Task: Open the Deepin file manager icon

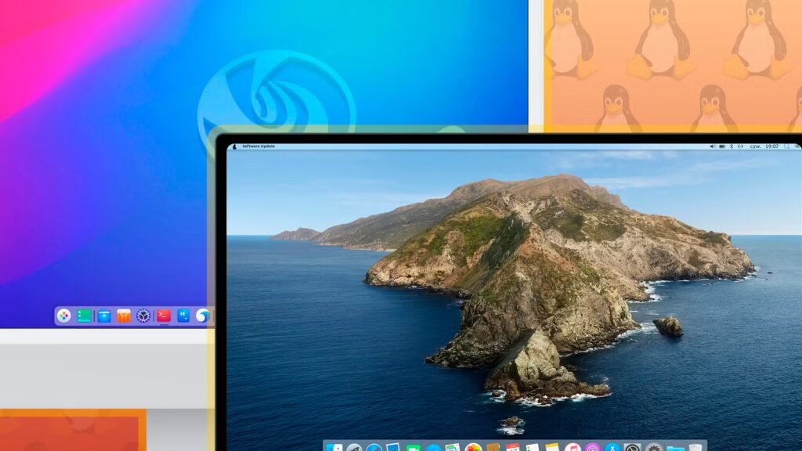Action: coord(103,316)
